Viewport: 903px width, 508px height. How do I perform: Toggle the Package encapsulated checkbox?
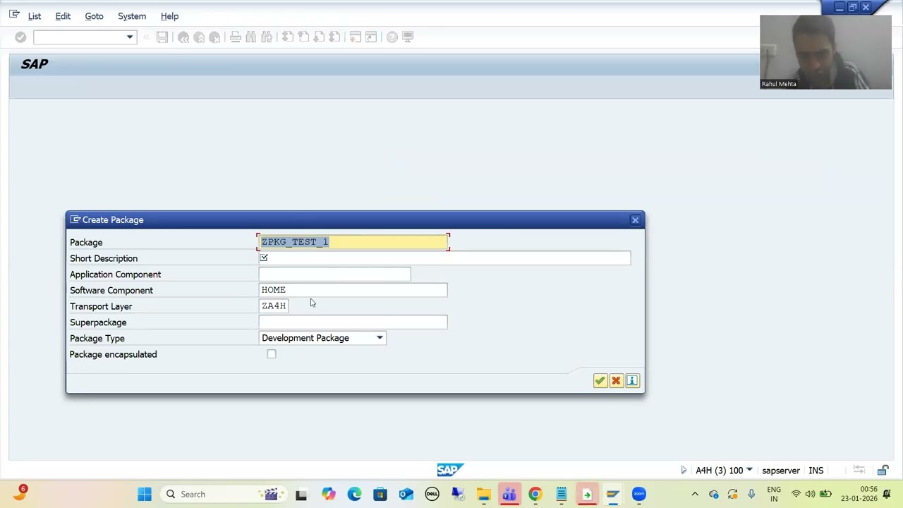pos(272,354)
